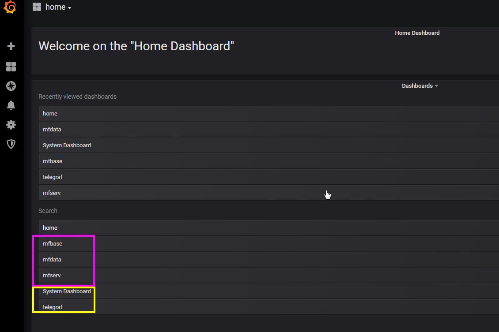Open the Dashboards grid icon in sidebar
Screen dimensions: 499x332
pyautogui.click(x=11, y=67)
